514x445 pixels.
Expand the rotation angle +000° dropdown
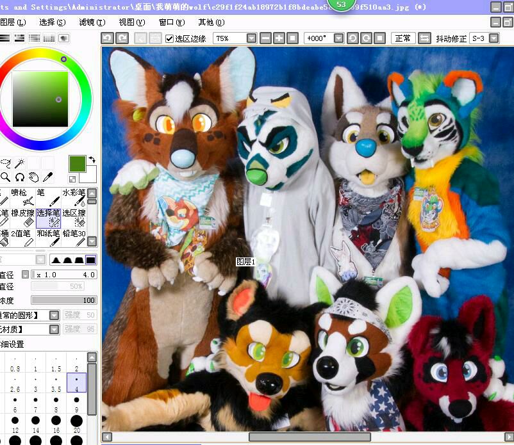click(338, 38)
